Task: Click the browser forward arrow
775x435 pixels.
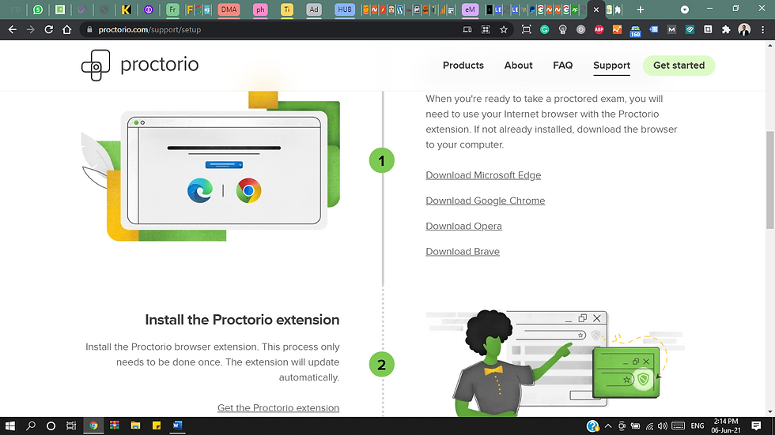Action: click(x=31, y=29)
